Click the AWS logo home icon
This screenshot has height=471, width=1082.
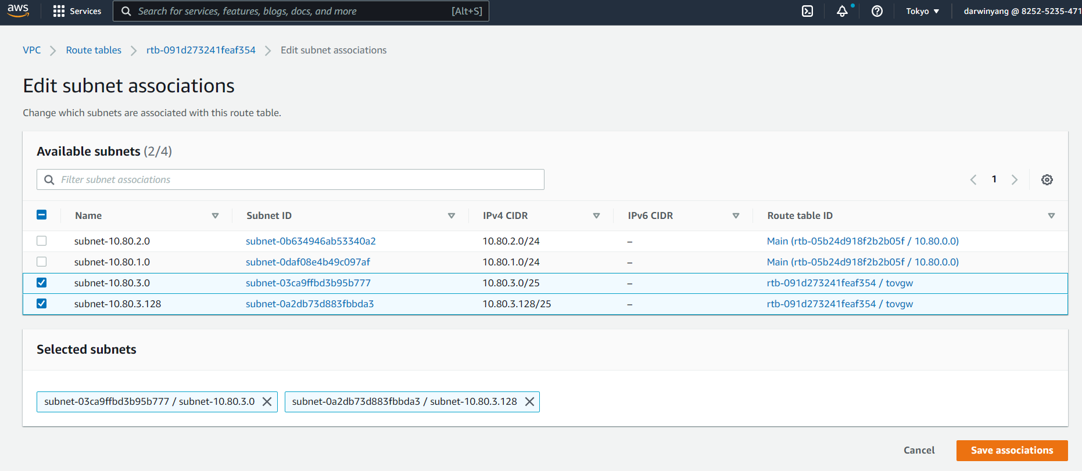coord(18,10)
